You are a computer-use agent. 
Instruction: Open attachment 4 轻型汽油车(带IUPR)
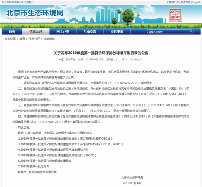(53, 150)
